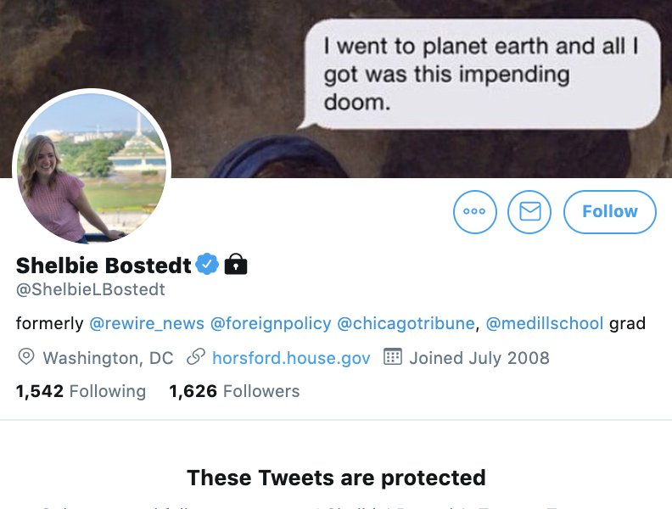Click the Shelbie Bostedt display name

coord(104,266)
